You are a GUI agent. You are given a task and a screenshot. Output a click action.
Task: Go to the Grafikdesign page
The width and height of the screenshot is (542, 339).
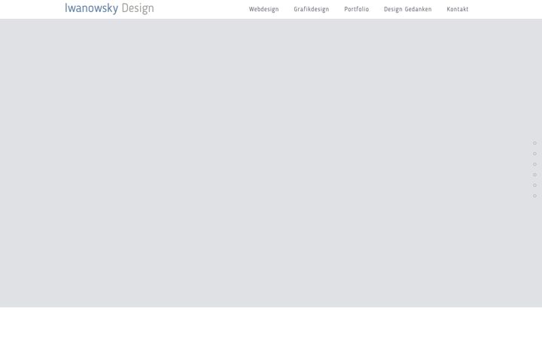point(312,9)
